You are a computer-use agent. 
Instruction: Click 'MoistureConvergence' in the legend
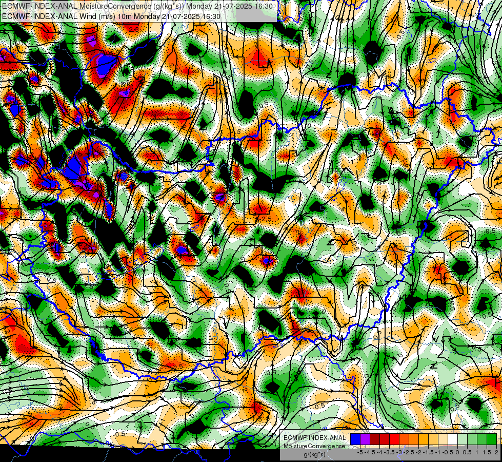(x=314, y=446)
